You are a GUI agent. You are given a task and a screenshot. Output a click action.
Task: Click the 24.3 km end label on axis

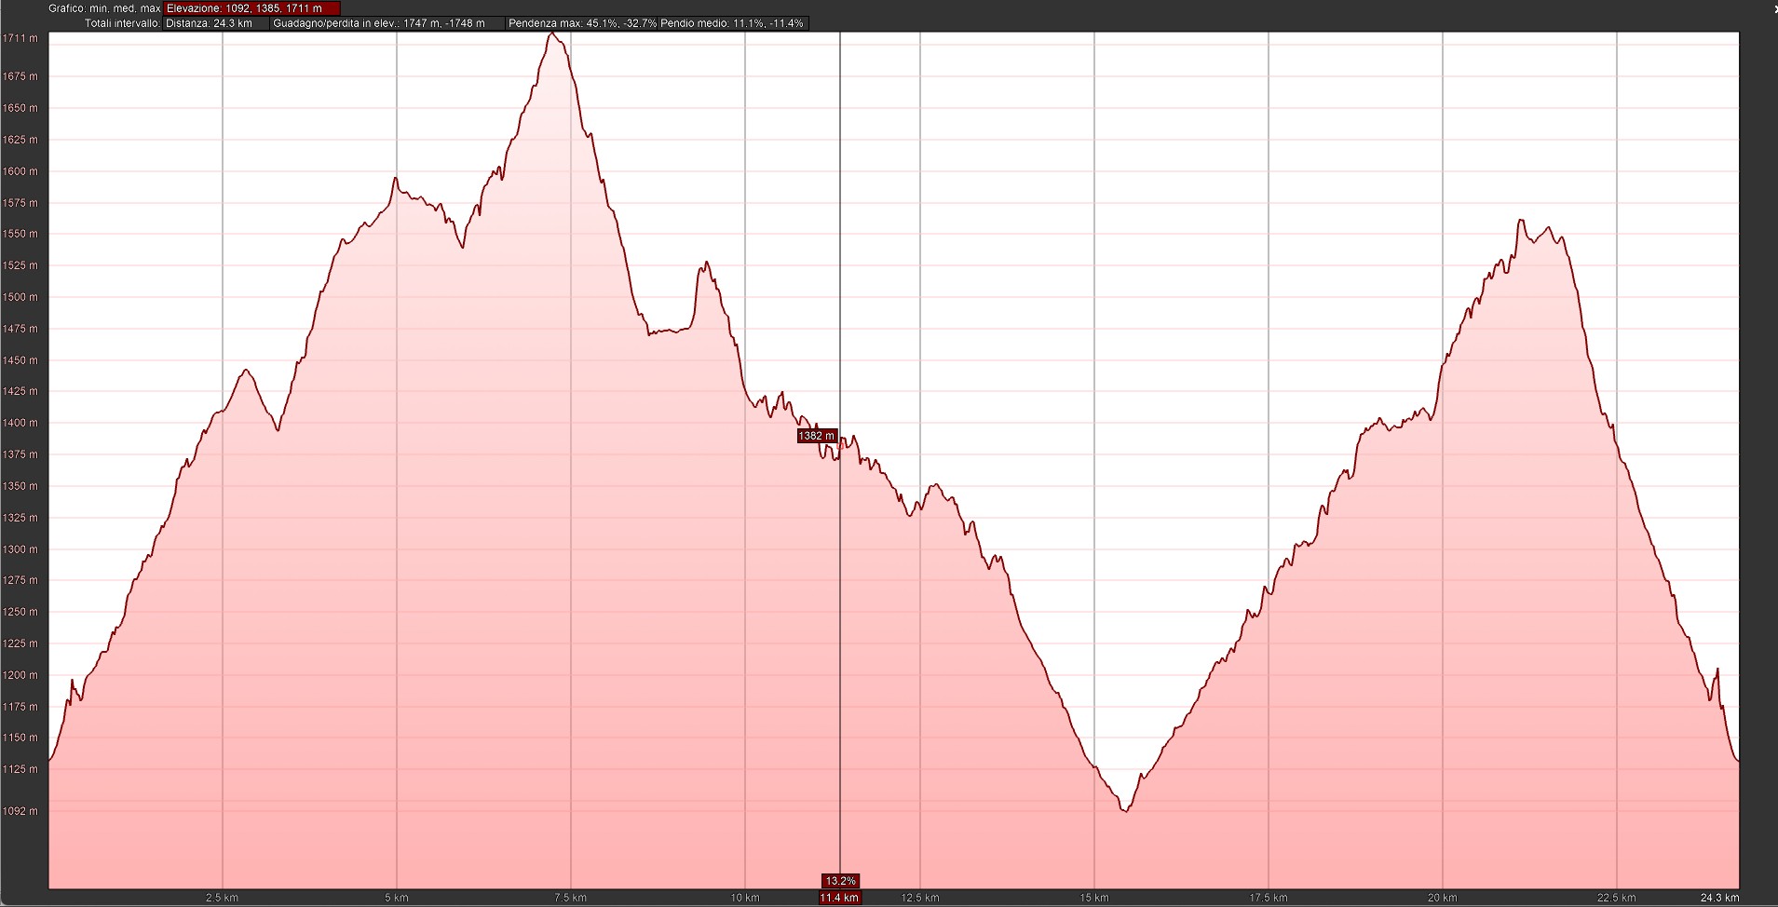pos(1718,898)
